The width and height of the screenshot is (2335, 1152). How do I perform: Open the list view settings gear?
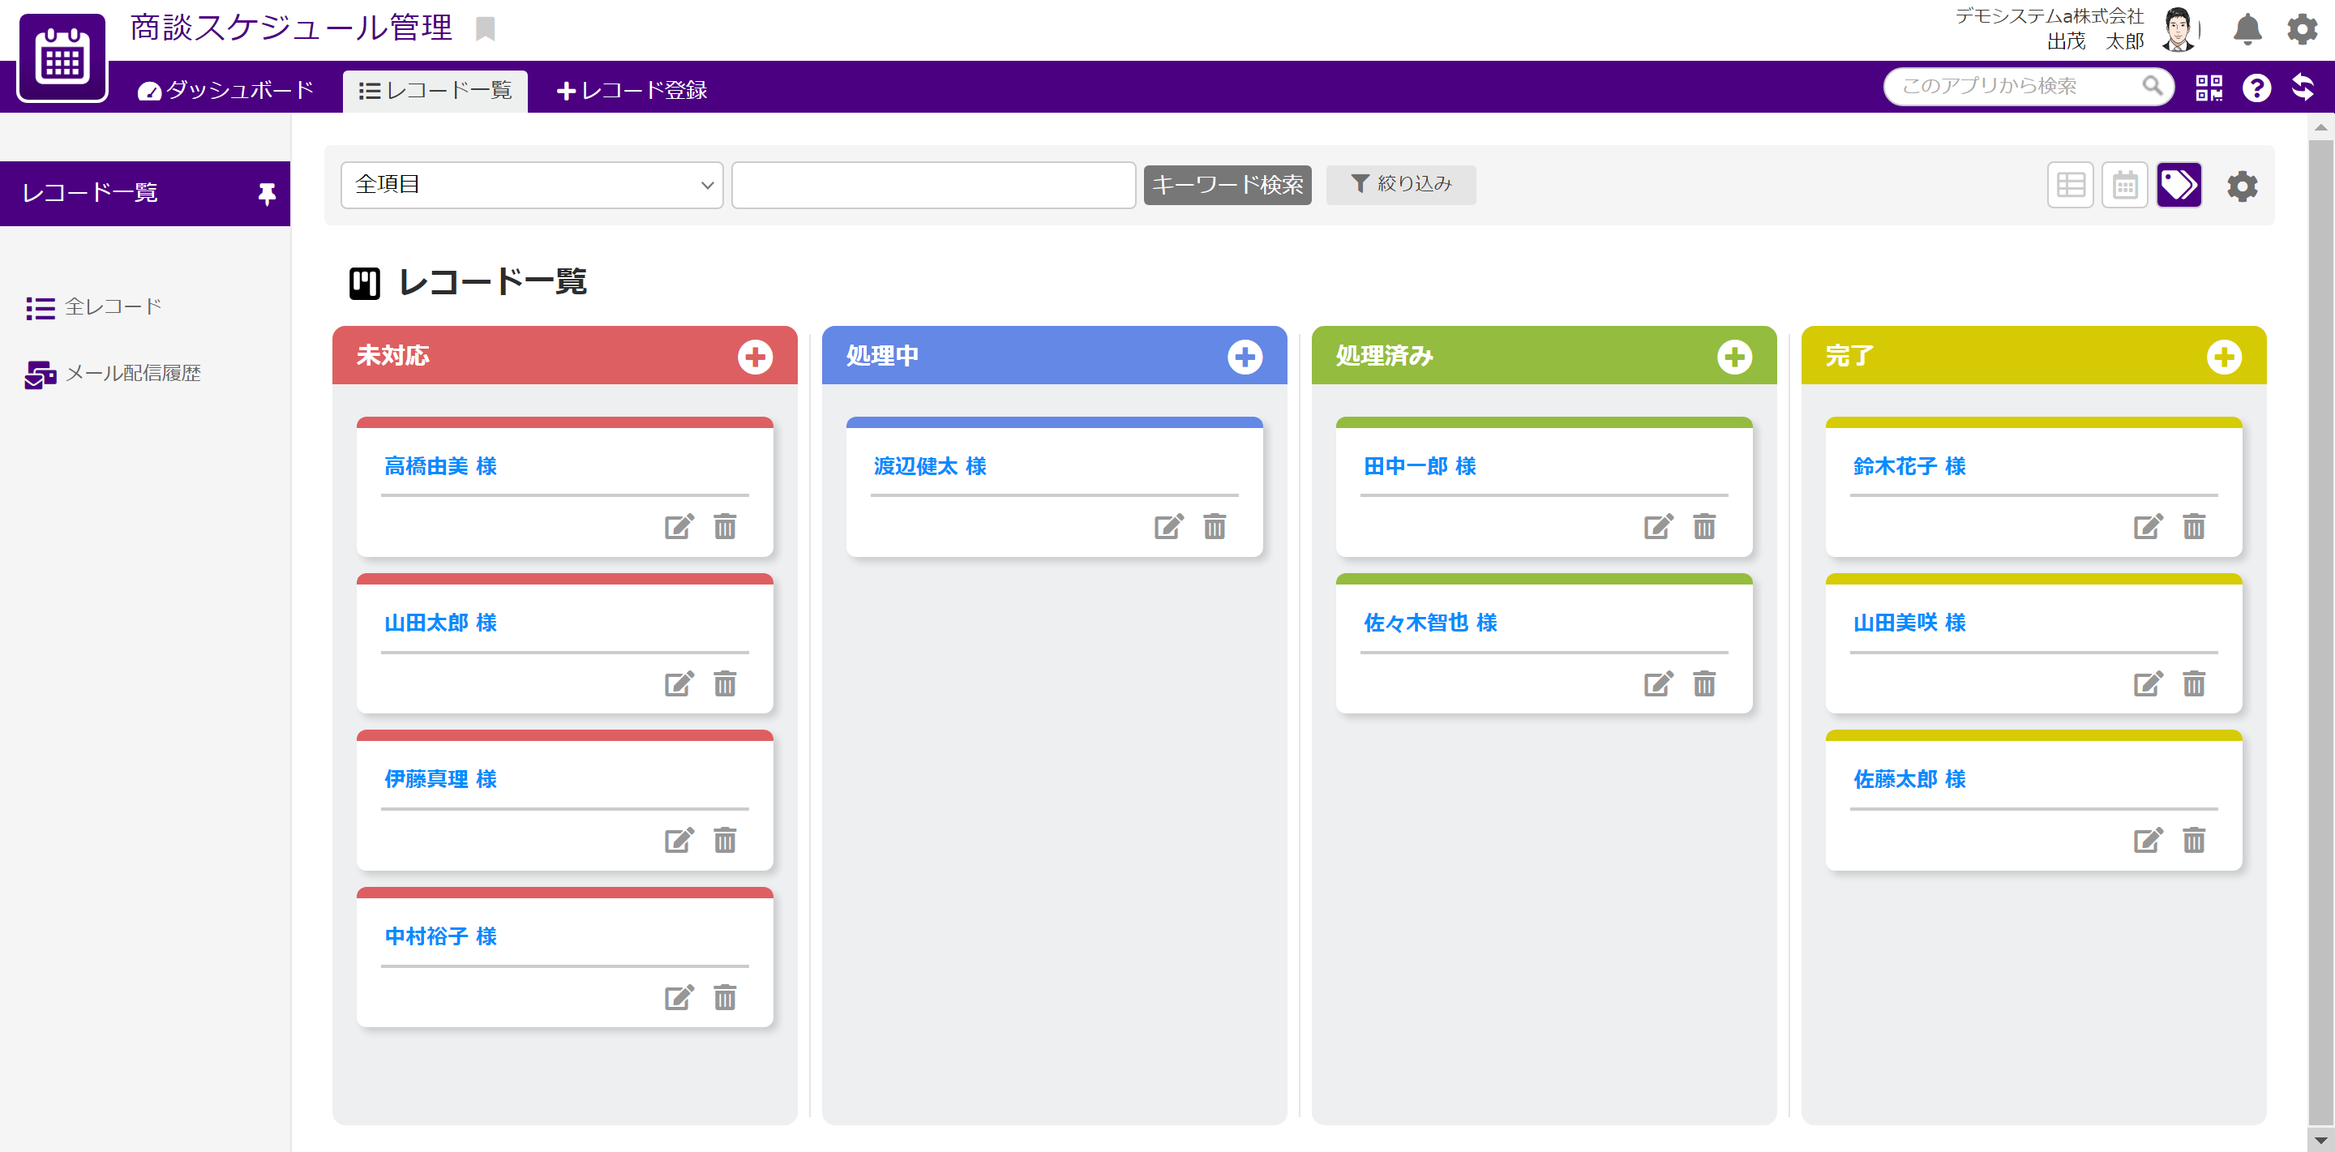(x=2243, y=186)
